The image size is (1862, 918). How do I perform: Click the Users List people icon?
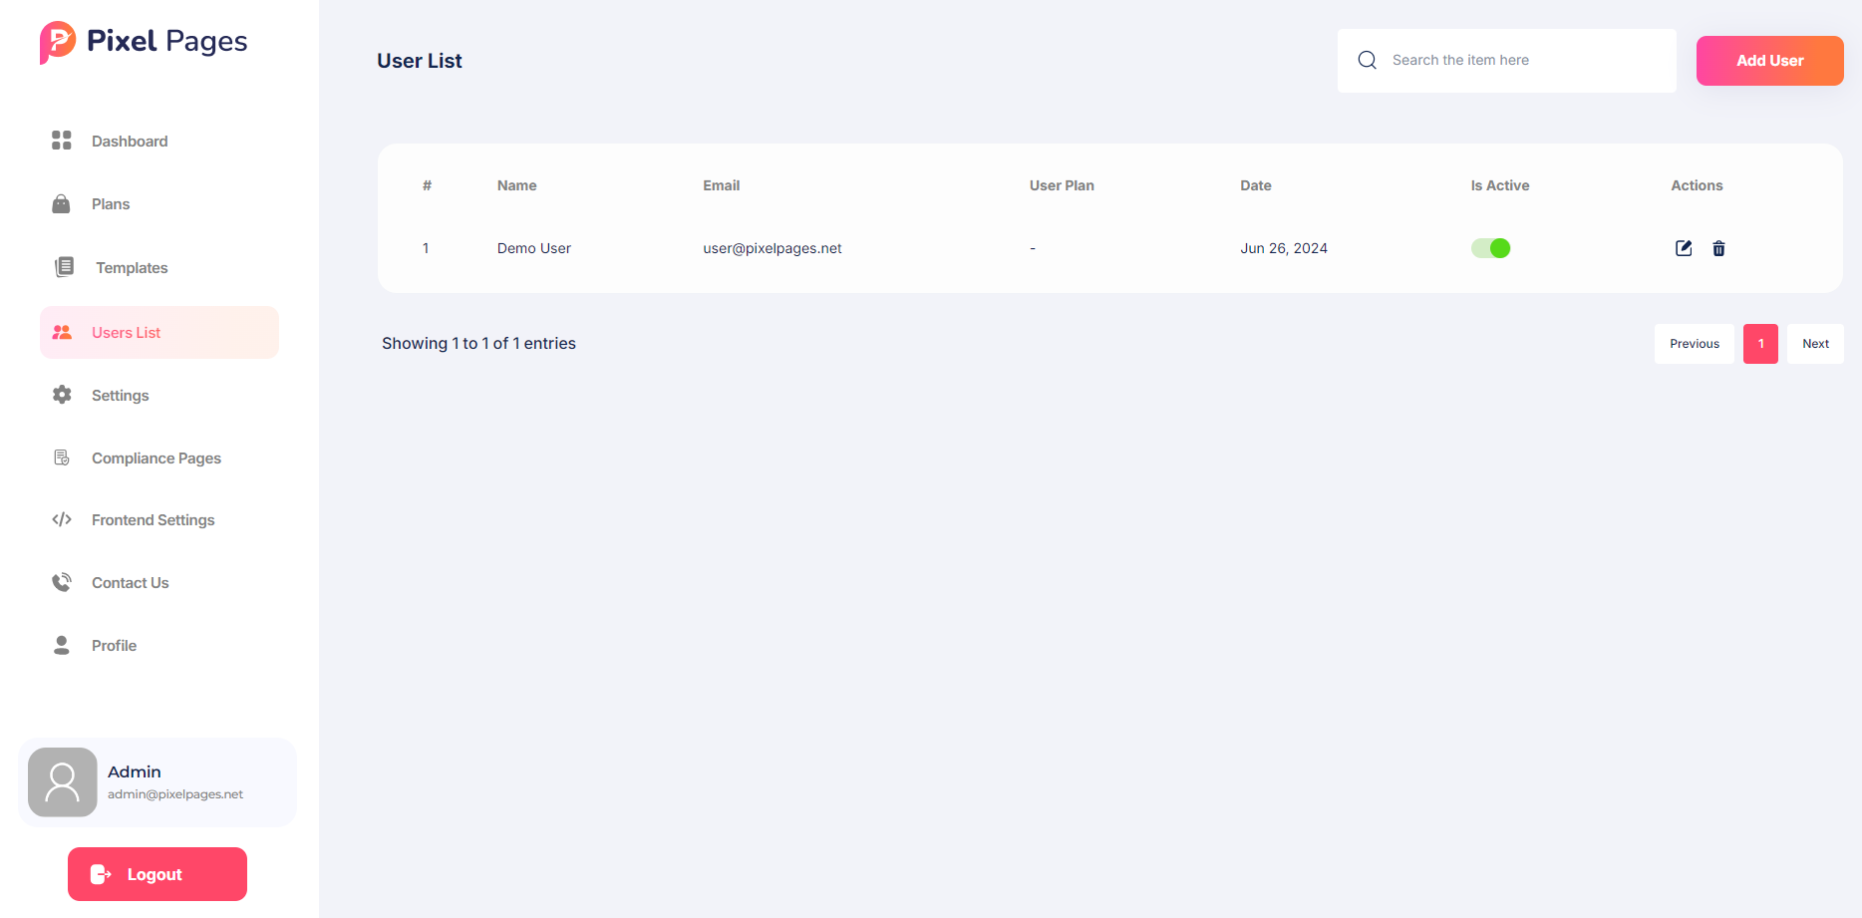point(62,332)
